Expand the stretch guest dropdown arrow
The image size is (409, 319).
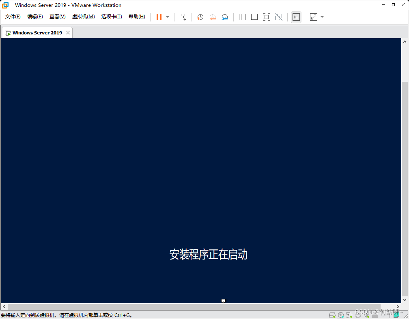322,17
